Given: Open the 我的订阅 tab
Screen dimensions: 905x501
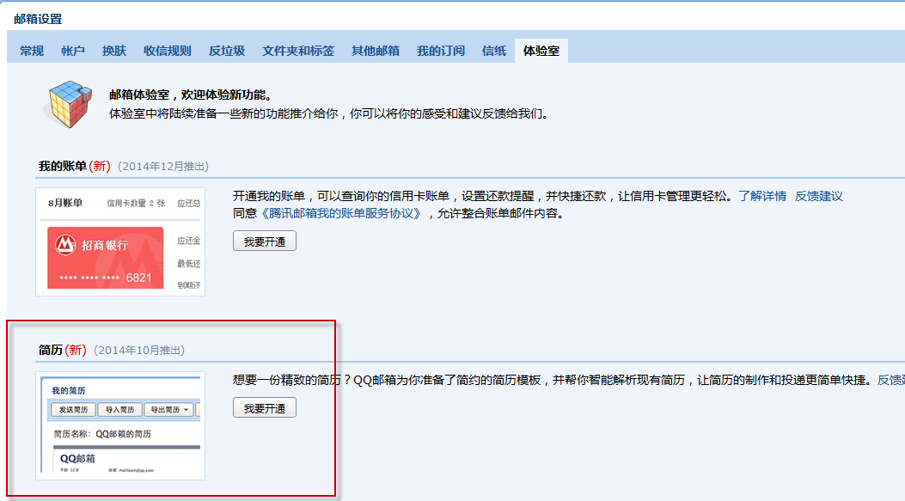Looking at the screenshot, I should coord(440,51).
